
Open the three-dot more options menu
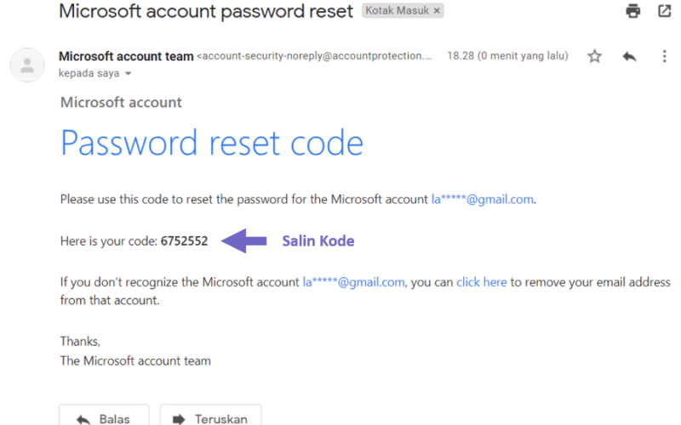pyautogui.click(x=664, y=56)
